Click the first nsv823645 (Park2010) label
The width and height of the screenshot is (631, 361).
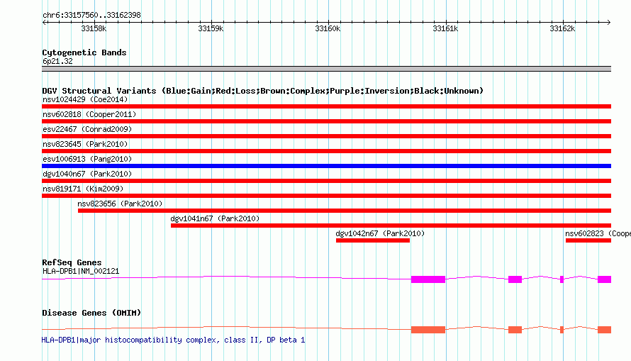point(85,144)
